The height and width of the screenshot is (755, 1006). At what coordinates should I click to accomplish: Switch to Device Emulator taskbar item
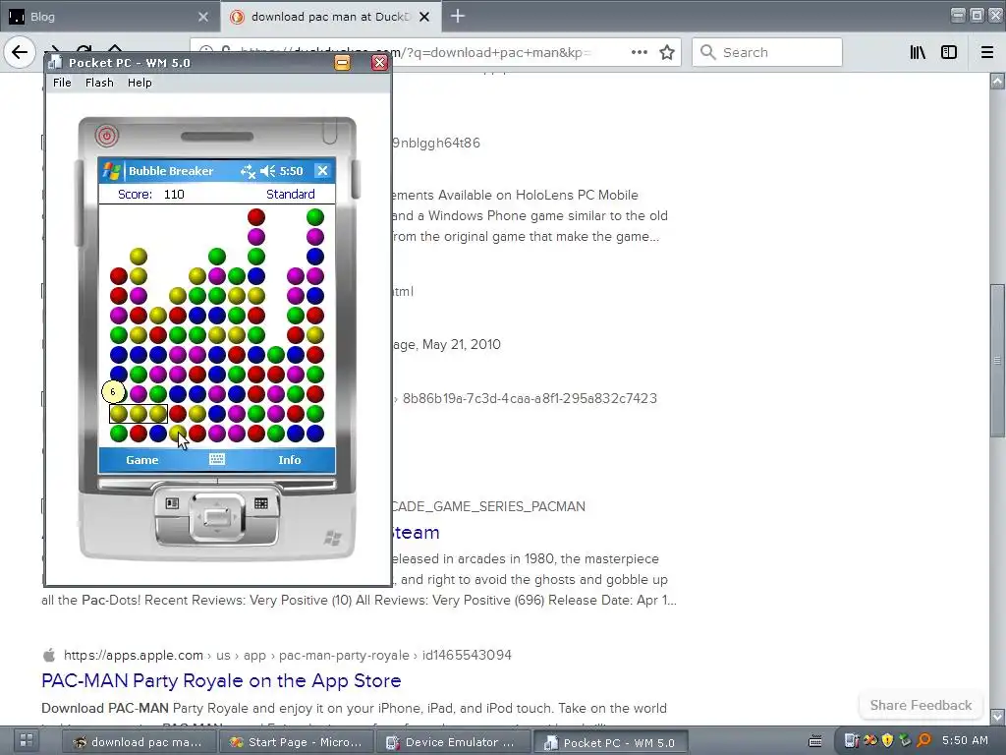[453, 742]
